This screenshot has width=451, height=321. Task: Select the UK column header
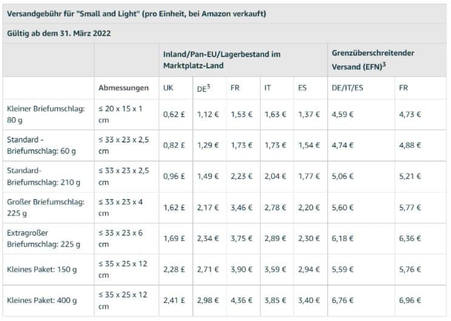(x=169, y=88)
